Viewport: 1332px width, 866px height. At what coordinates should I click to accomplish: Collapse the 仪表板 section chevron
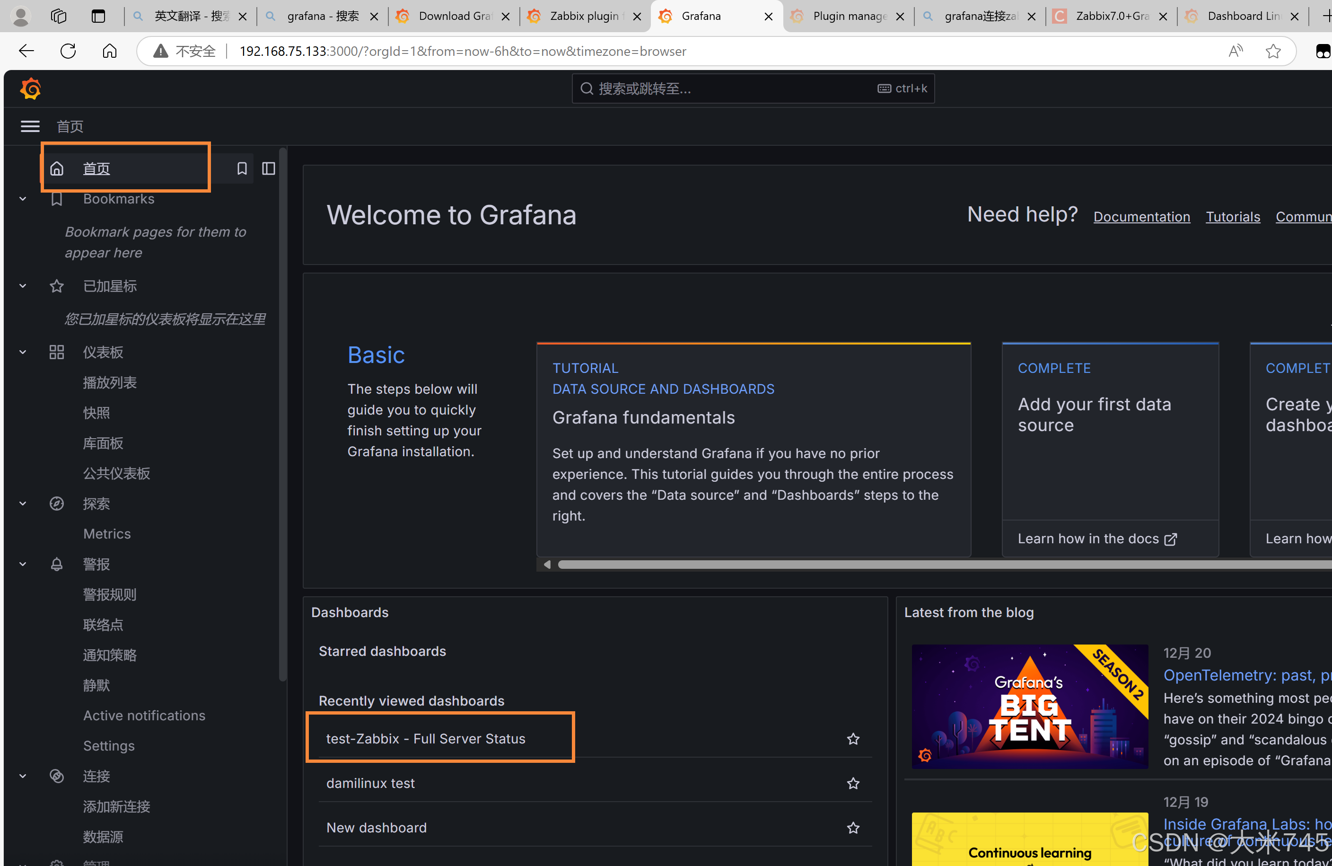tap(23, 352)
